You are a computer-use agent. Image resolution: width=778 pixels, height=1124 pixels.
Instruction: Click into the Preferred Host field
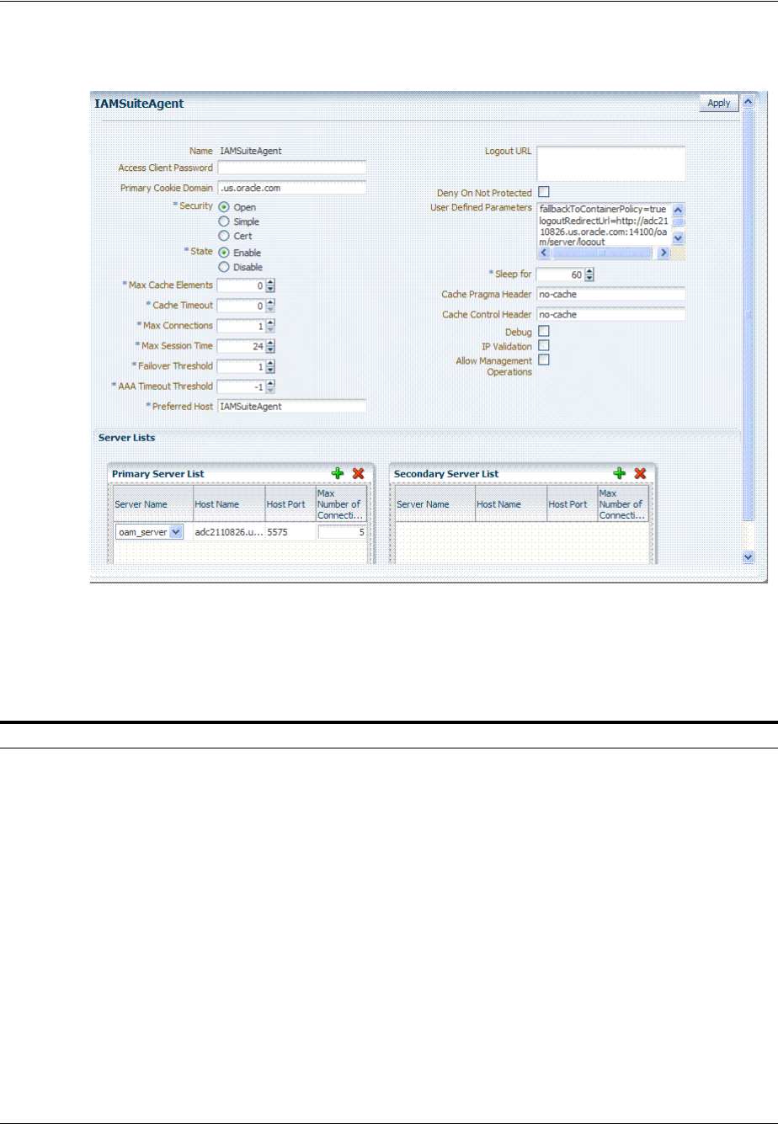click(291, 407)
